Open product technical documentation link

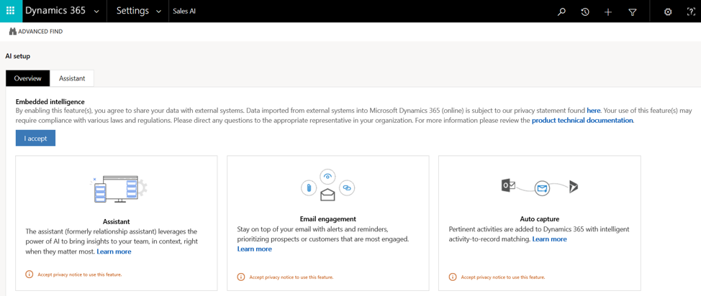(582, 121)
